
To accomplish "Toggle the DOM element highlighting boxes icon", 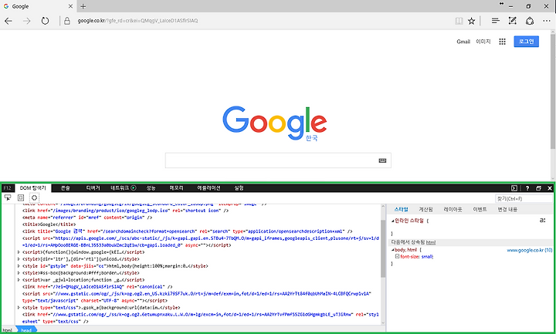I will [21, 197].
